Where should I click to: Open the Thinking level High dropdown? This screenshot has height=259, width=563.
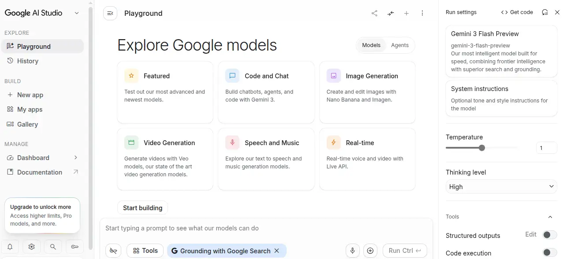pyautogui.click(x=501, y=187)
